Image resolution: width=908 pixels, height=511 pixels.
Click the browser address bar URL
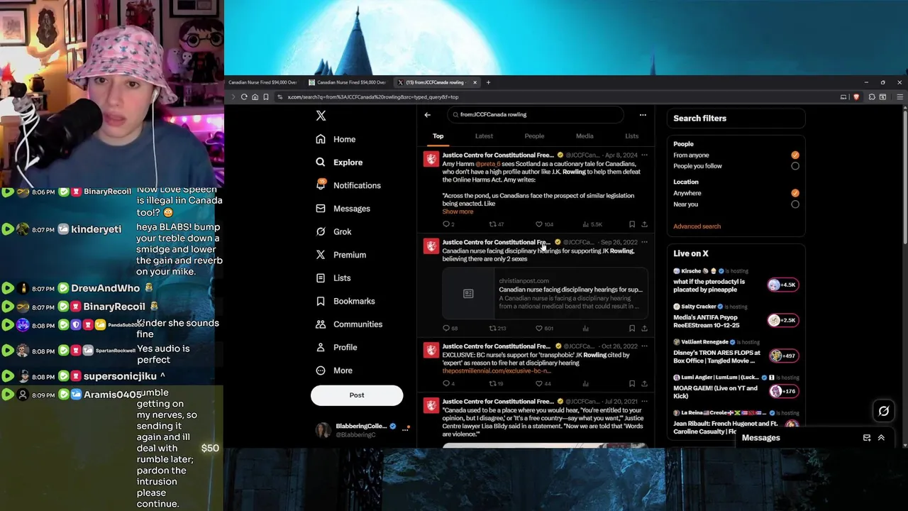[372, 97]
